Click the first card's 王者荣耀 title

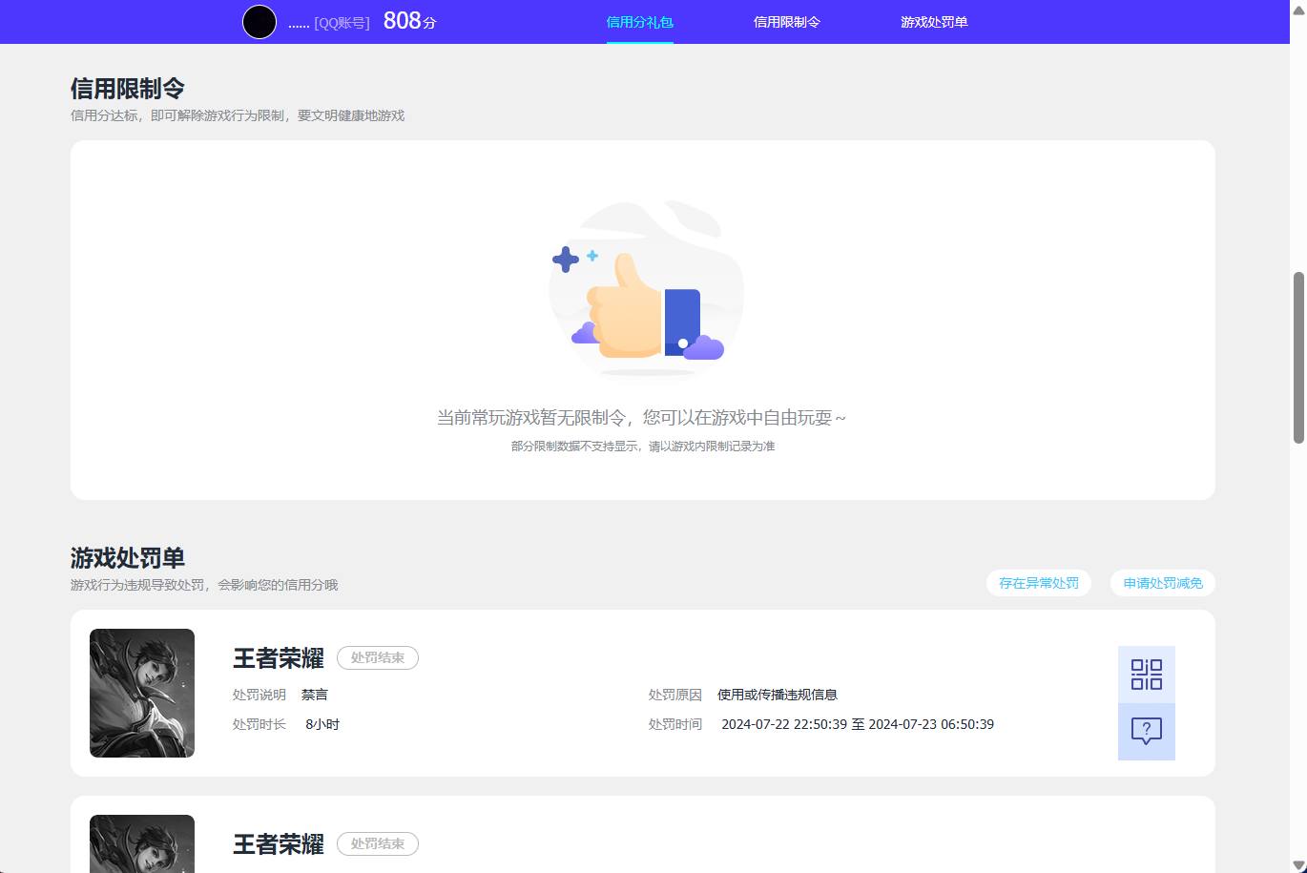[x=279, y=658]
